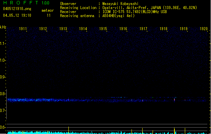The height and width of the screenshot is (134, 211).
Task: Click the location text Ogata-vill. Akita-Pref. JAPAN
Action: pyautogui.click(x=131, y=8)
